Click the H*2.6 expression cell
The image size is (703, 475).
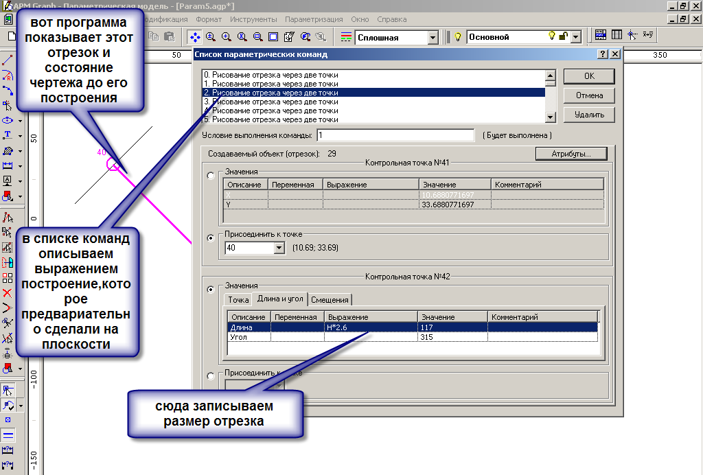click(x=371, y=327)
